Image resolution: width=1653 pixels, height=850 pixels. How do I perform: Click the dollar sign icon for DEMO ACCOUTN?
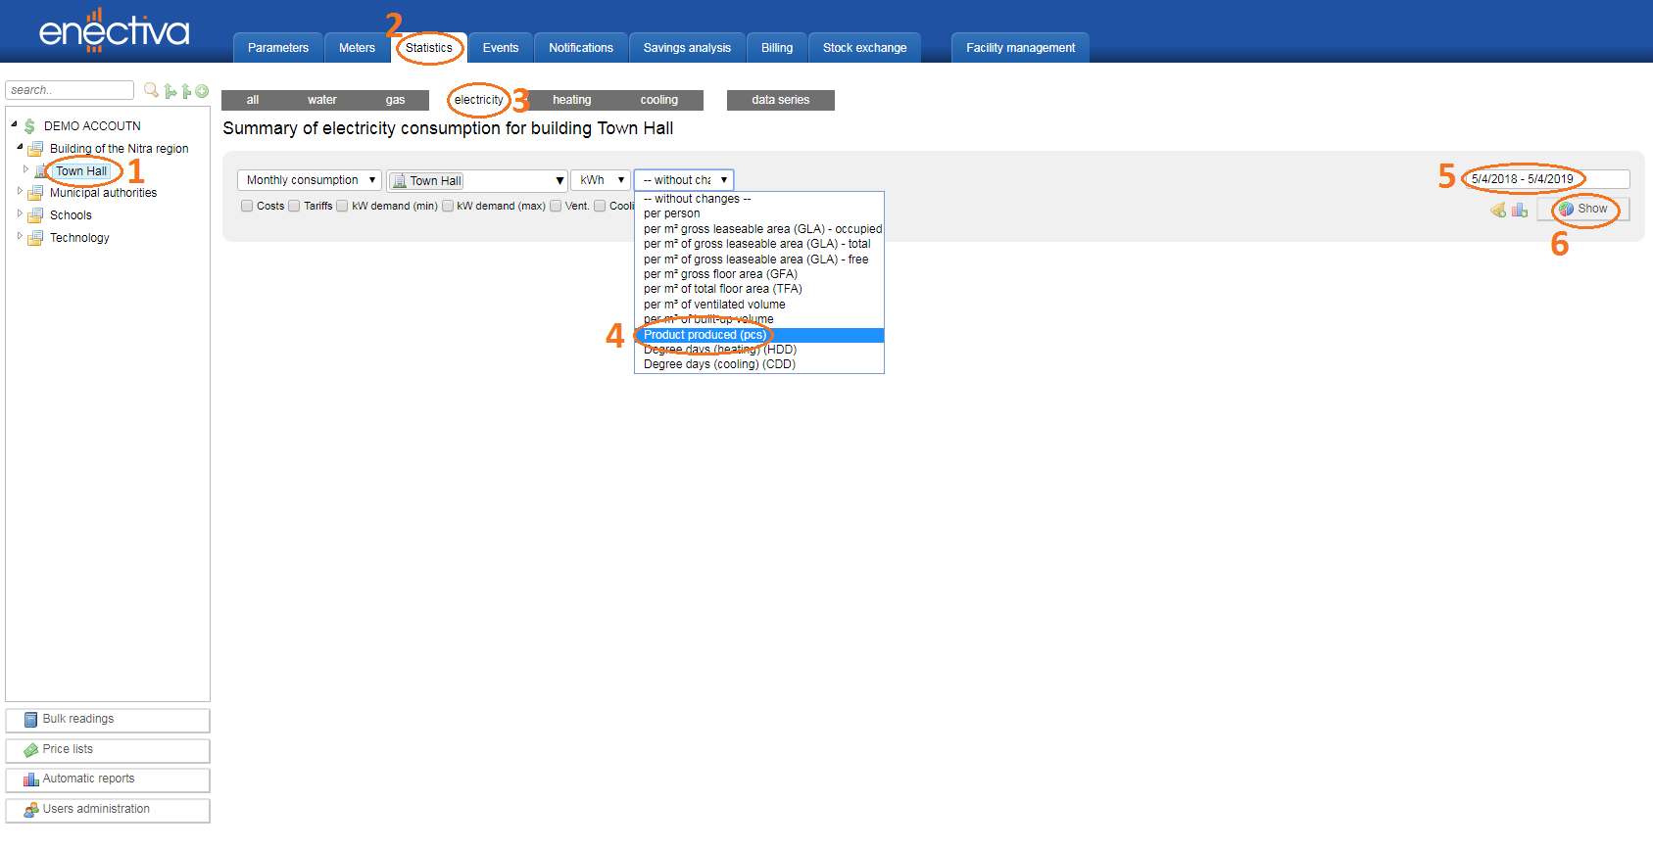(x=29, y=126)
